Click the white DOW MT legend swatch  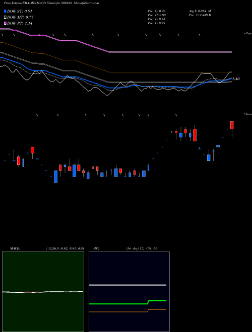click(6, 18)
